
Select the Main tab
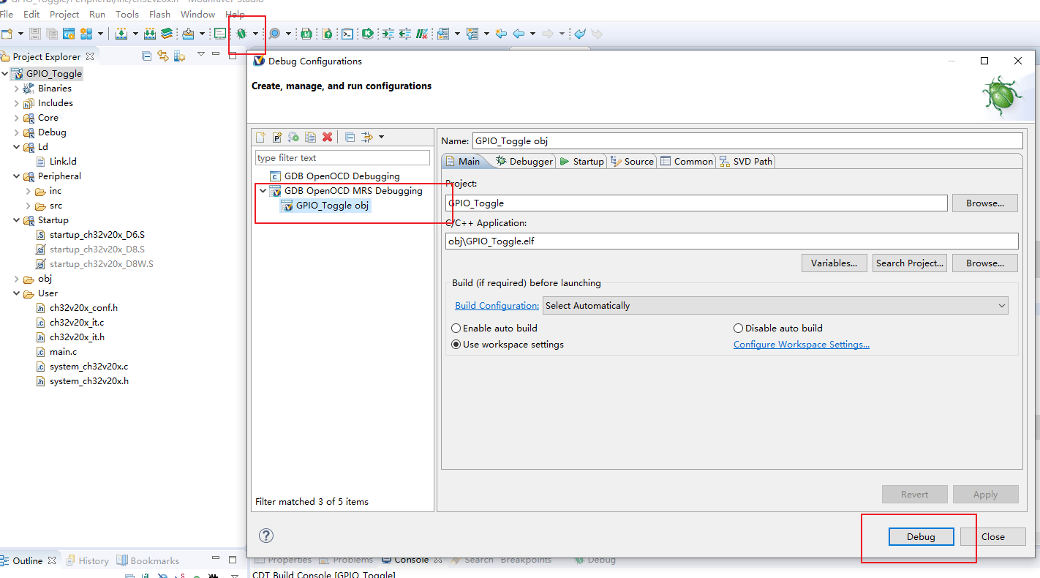point(463,161)
